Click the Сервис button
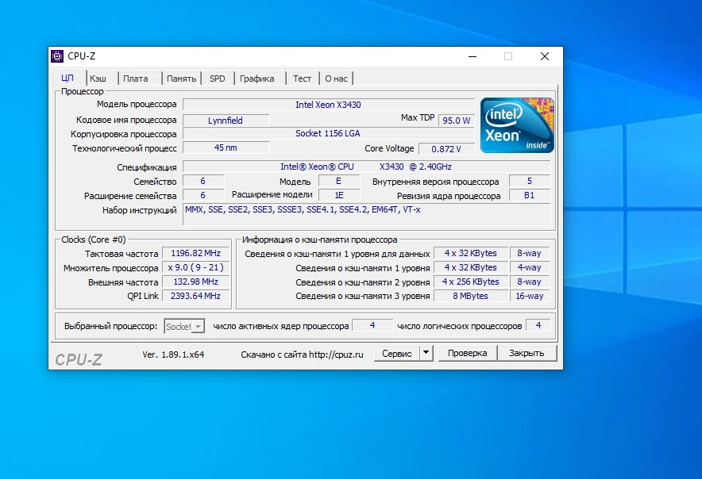702x479 pixels. pos(397,354)
